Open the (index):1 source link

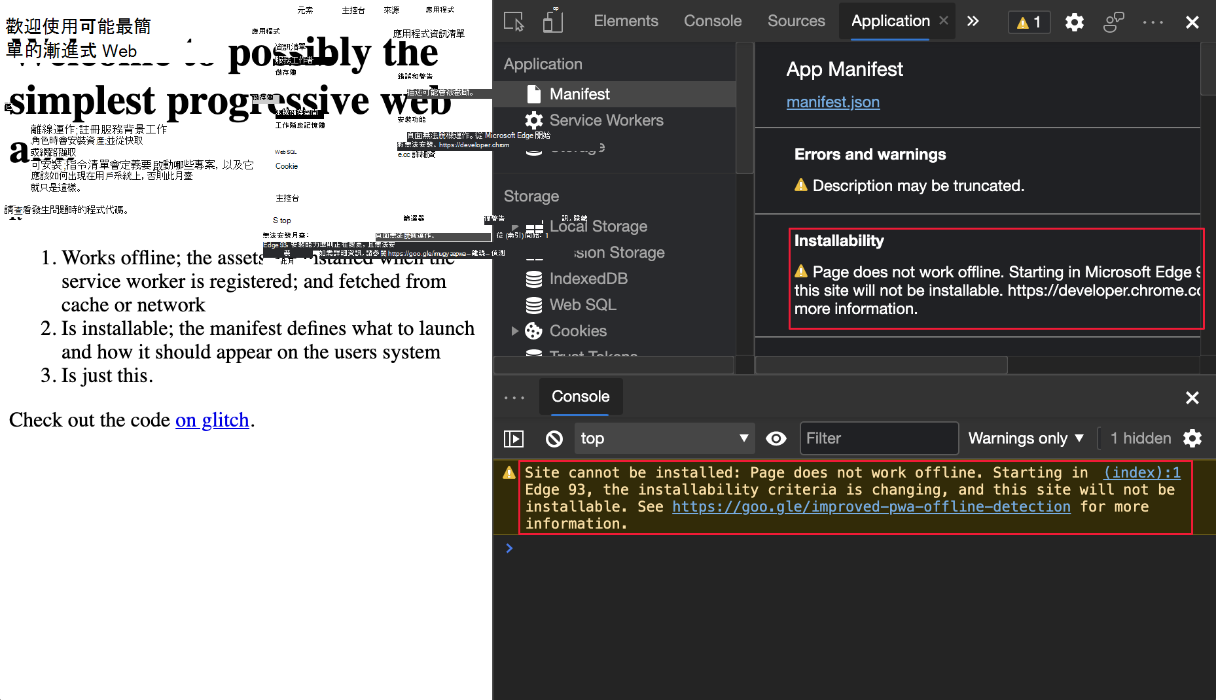(1142, 472)
